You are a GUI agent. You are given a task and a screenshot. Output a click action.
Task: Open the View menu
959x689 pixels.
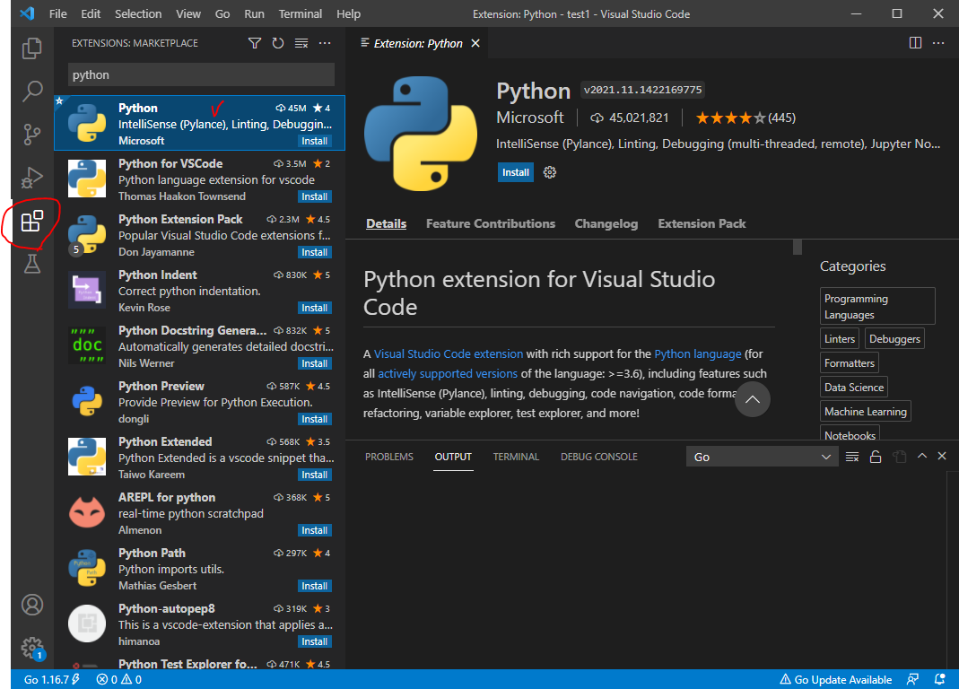point(188,13)
